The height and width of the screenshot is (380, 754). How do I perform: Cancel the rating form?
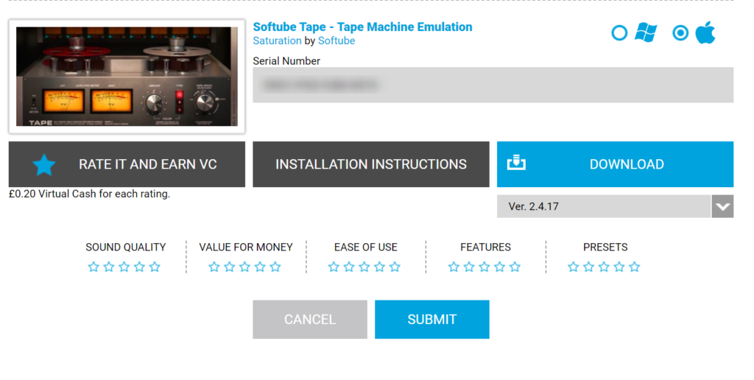[x=309, y=319]
